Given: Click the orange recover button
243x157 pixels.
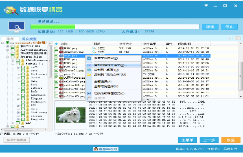Looking at the screenshot, I should coord(231,140).
